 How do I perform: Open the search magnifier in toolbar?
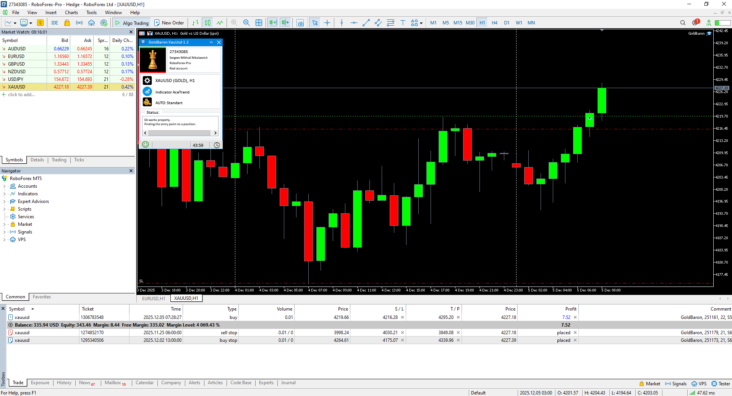click(x=683, y=23)
